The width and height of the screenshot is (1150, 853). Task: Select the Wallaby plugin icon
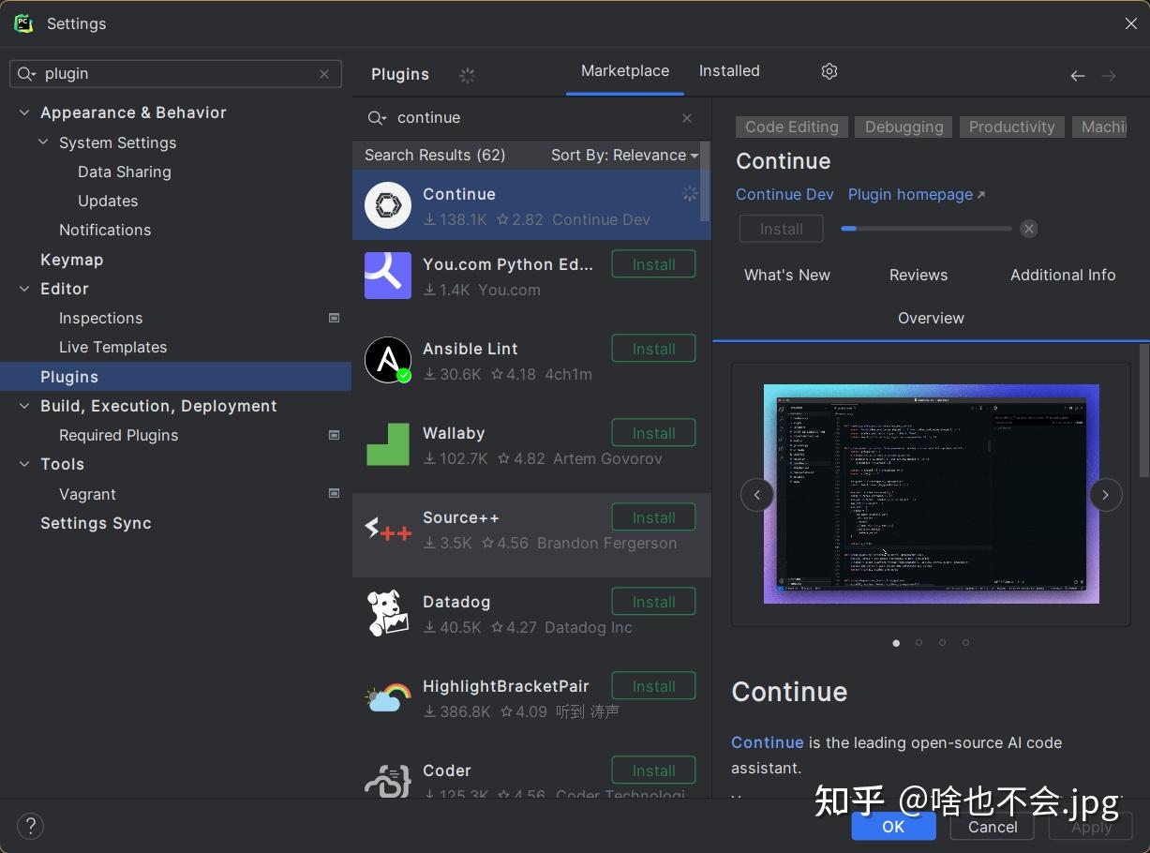pyautogui.click(x=387, y=444)
